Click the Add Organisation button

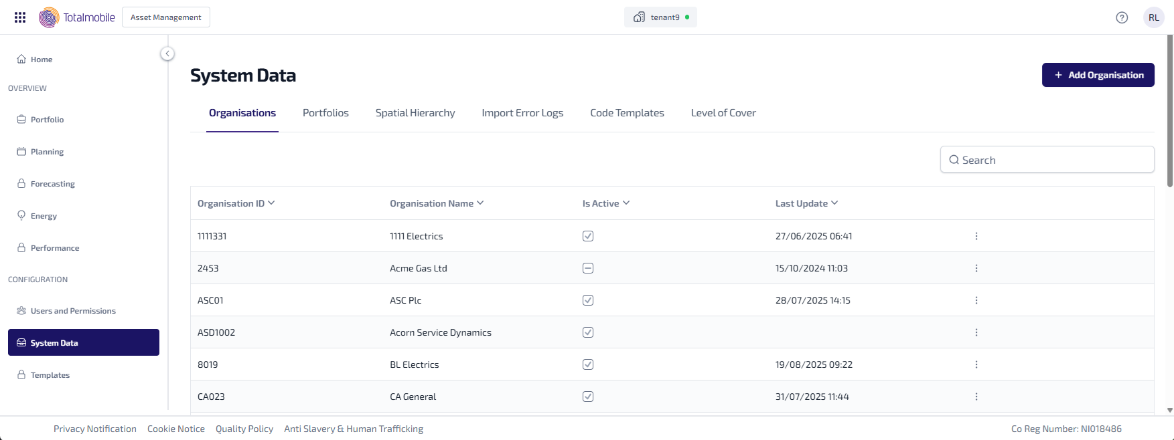(1098, 75)
